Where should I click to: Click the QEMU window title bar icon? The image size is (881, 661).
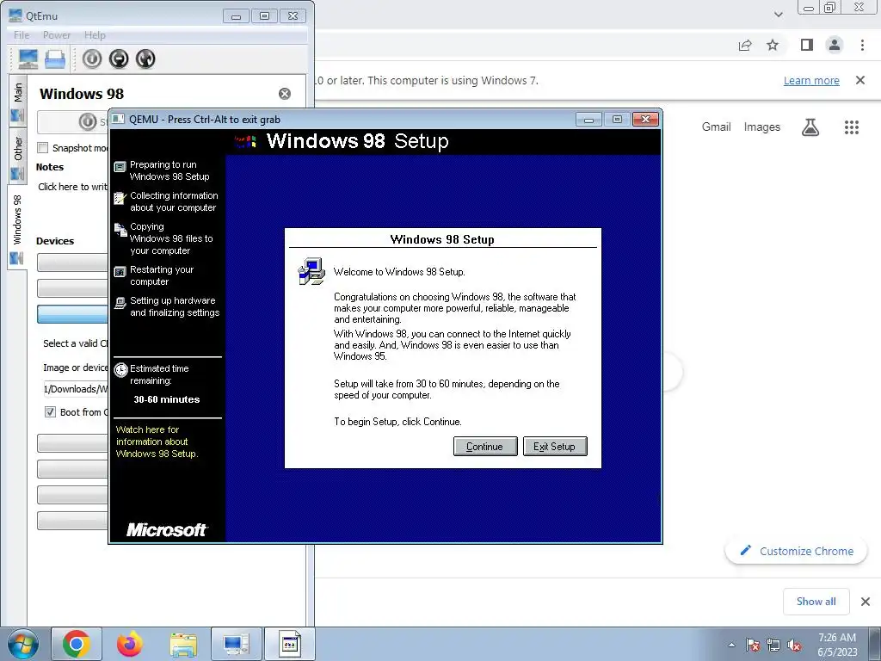click(118, 119)
